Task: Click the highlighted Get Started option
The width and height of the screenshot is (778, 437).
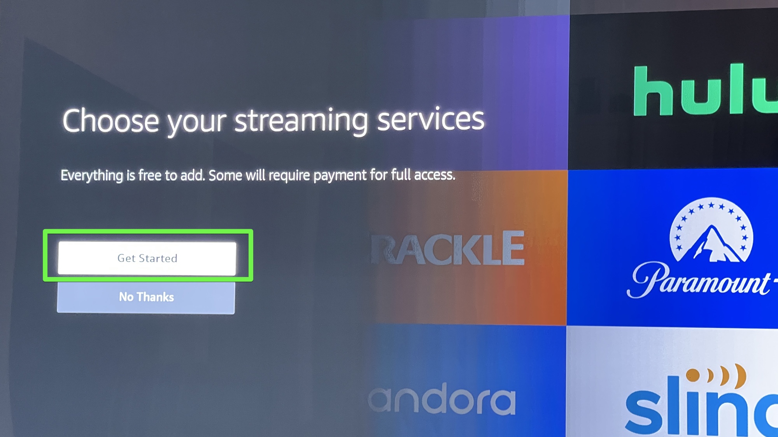Action: pyautogui.click(x=147, y=258)
